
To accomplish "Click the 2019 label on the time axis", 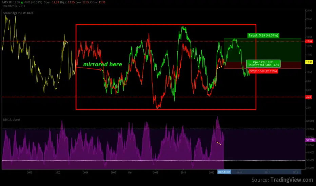I will [x=295, y=172].
